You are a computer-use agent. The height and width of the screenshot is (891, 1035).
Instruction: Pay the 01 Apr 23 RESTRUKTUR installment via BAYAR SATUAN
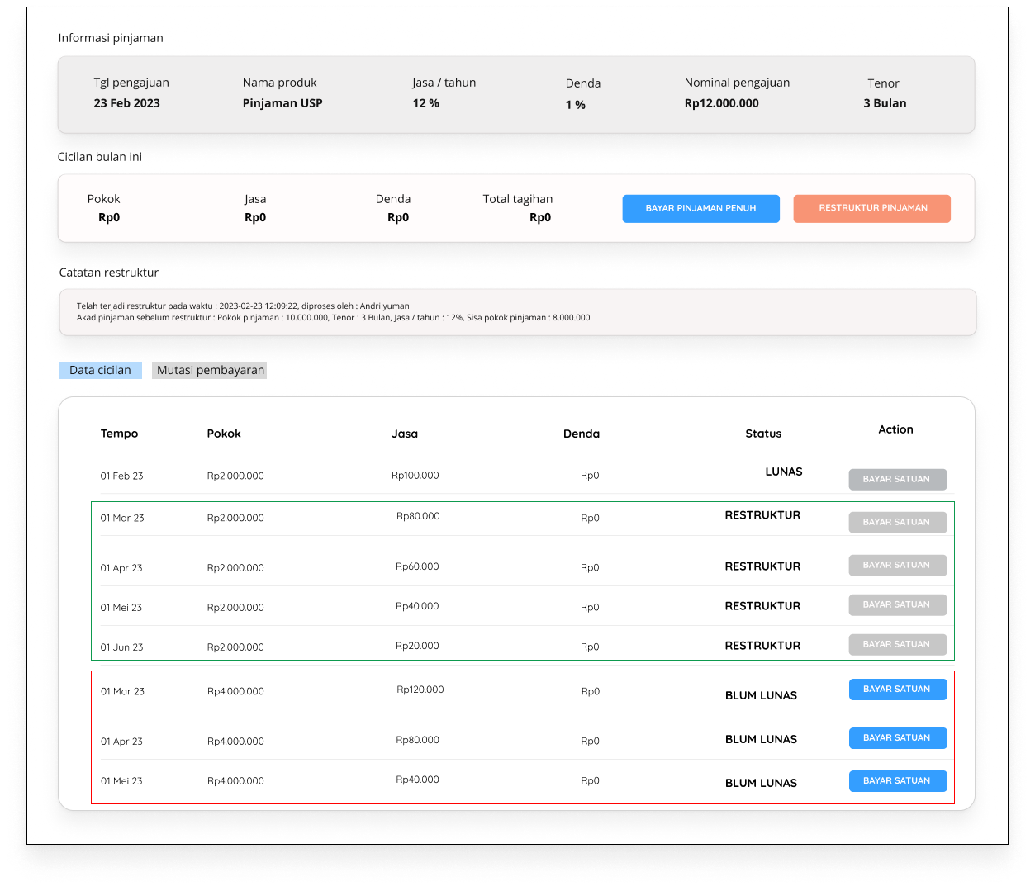tap(897, 565)
